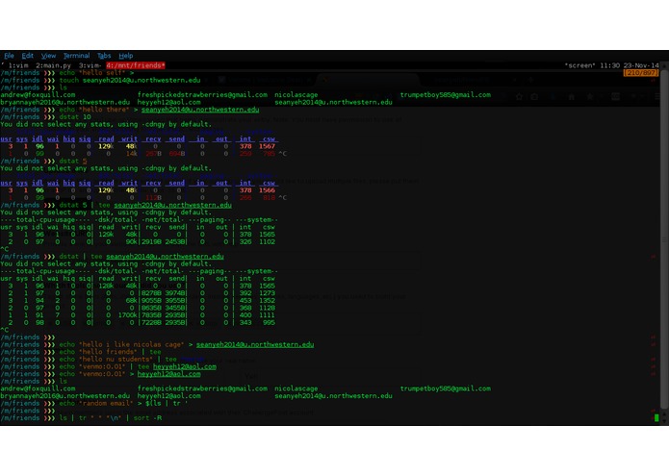Image resolution: width=669 pixels, height=475 pixels.
Task: Click the int value 326
Action: point(245,242)
